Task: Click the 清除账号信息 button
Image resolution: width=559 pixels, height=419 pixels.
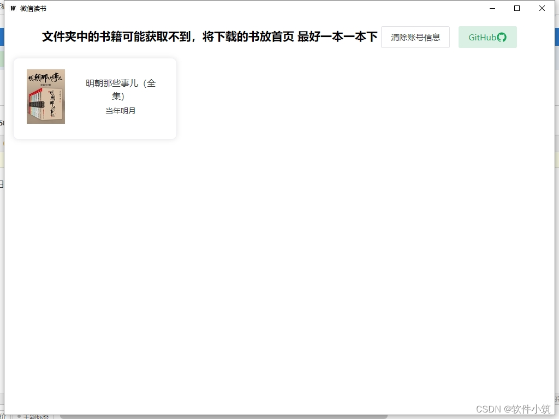Action: (x=415, y=37)
